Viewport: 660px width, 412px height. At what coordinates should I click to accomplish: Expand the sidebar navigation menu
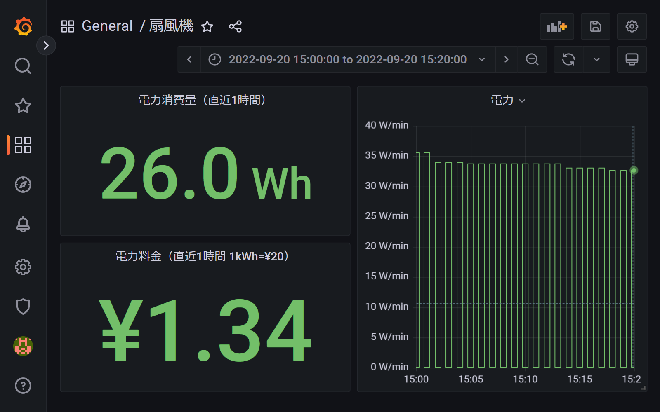(x=46, y=45)
